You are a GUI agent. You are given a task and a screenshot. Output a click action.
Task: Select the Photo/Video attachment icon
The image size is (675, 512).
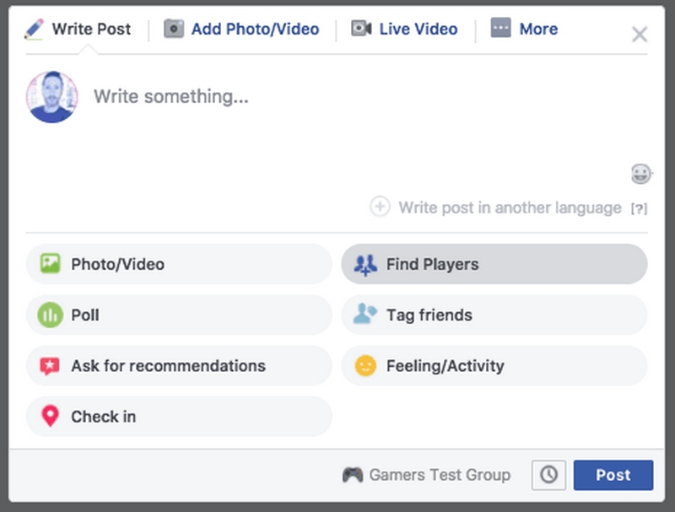click(50, 264)
